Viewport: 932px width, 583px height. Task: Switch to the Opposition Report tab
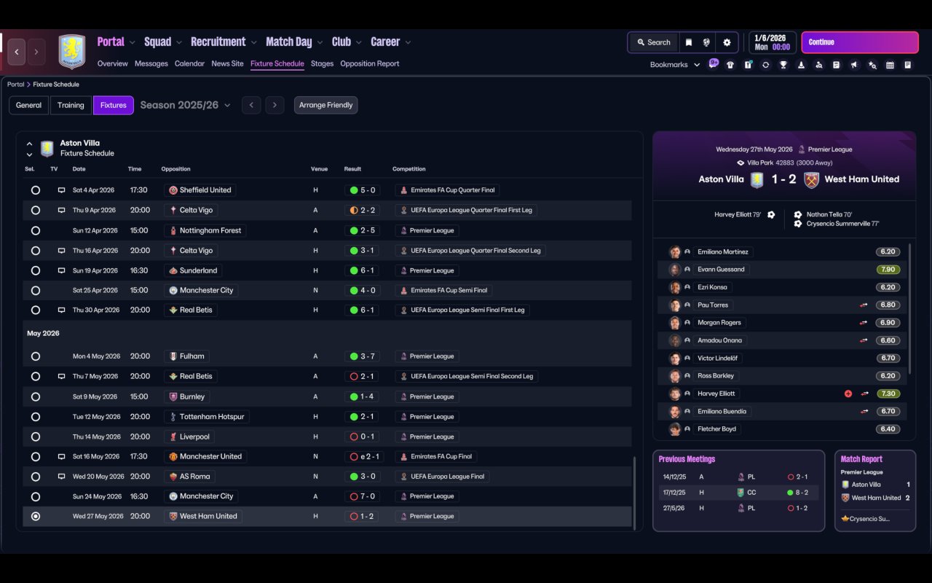[x=370, y=63]
